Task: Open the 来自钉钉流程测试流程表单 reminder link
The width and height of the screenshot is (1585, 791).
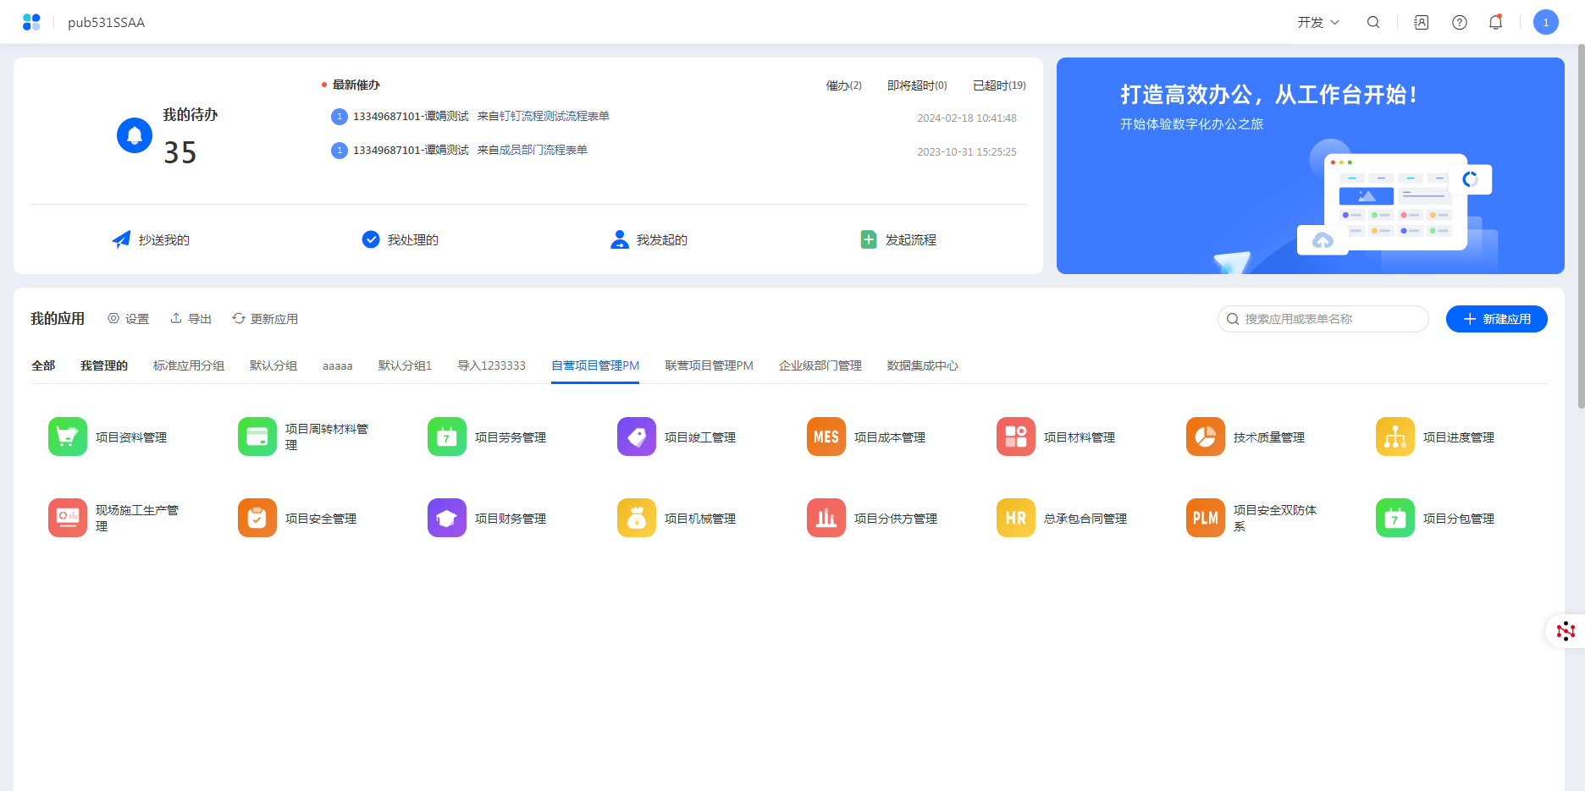Action: click(543, 117)
